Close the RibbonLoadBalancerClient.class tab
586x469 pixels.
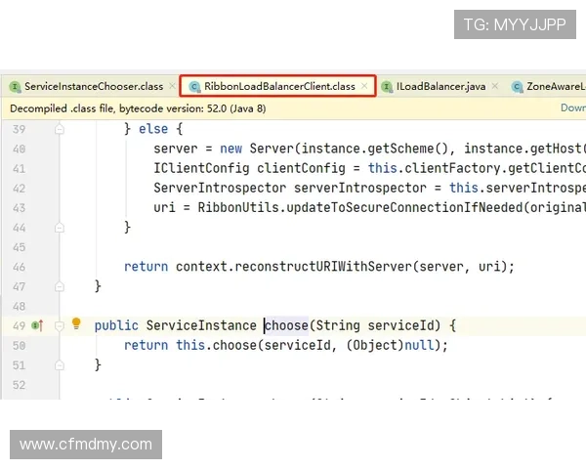[364, 86]
